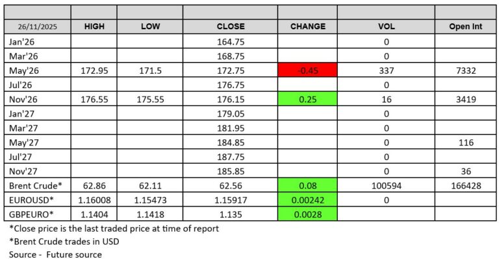Image resolution: width=499 pixels, height=259 pixels.
Task: Click the 1.15473 EUROUSD low cell
Action: coord(149,199)
